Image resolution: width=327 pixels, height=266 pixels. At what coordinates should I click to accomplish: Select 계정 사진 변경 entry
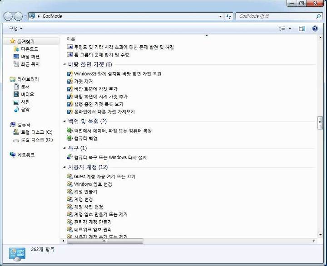point(89,207)
